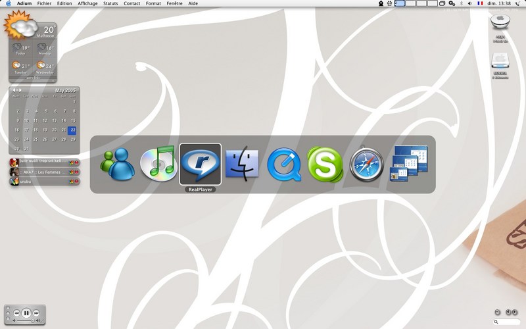Switch to Finder in the app switcher

(243, 164)
